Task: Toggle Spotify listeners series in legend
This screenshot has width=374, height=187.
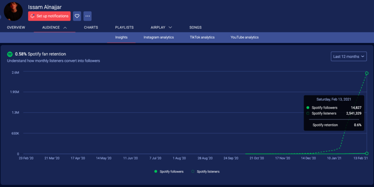Action: point(205,172)
